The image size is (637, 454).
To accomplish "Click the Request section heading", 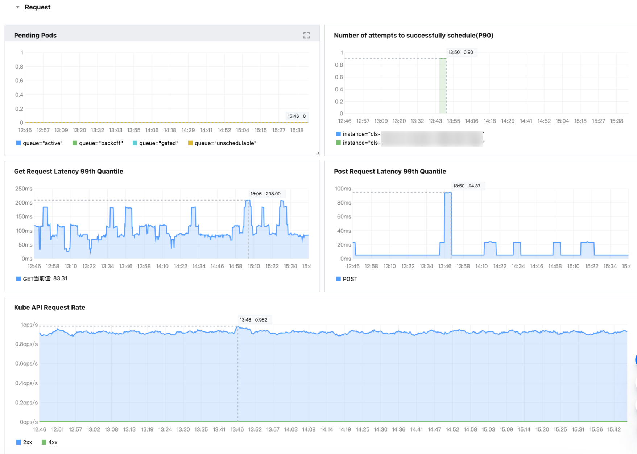I will pos(37,7).
